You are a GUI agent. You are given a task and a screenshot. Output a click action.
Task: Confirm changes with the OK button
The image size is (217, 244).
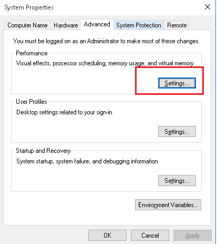pyautogui.click(x=107, y=236)
